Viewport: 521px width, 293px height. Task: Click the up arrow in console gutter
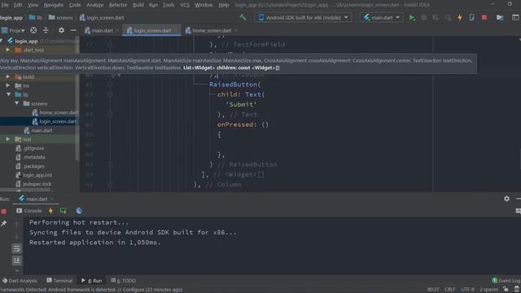pyautogui.click(x=16, y=225)
